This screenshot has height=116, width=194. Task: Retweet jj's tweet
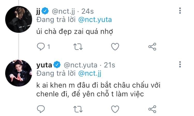(x=78, y=47)
